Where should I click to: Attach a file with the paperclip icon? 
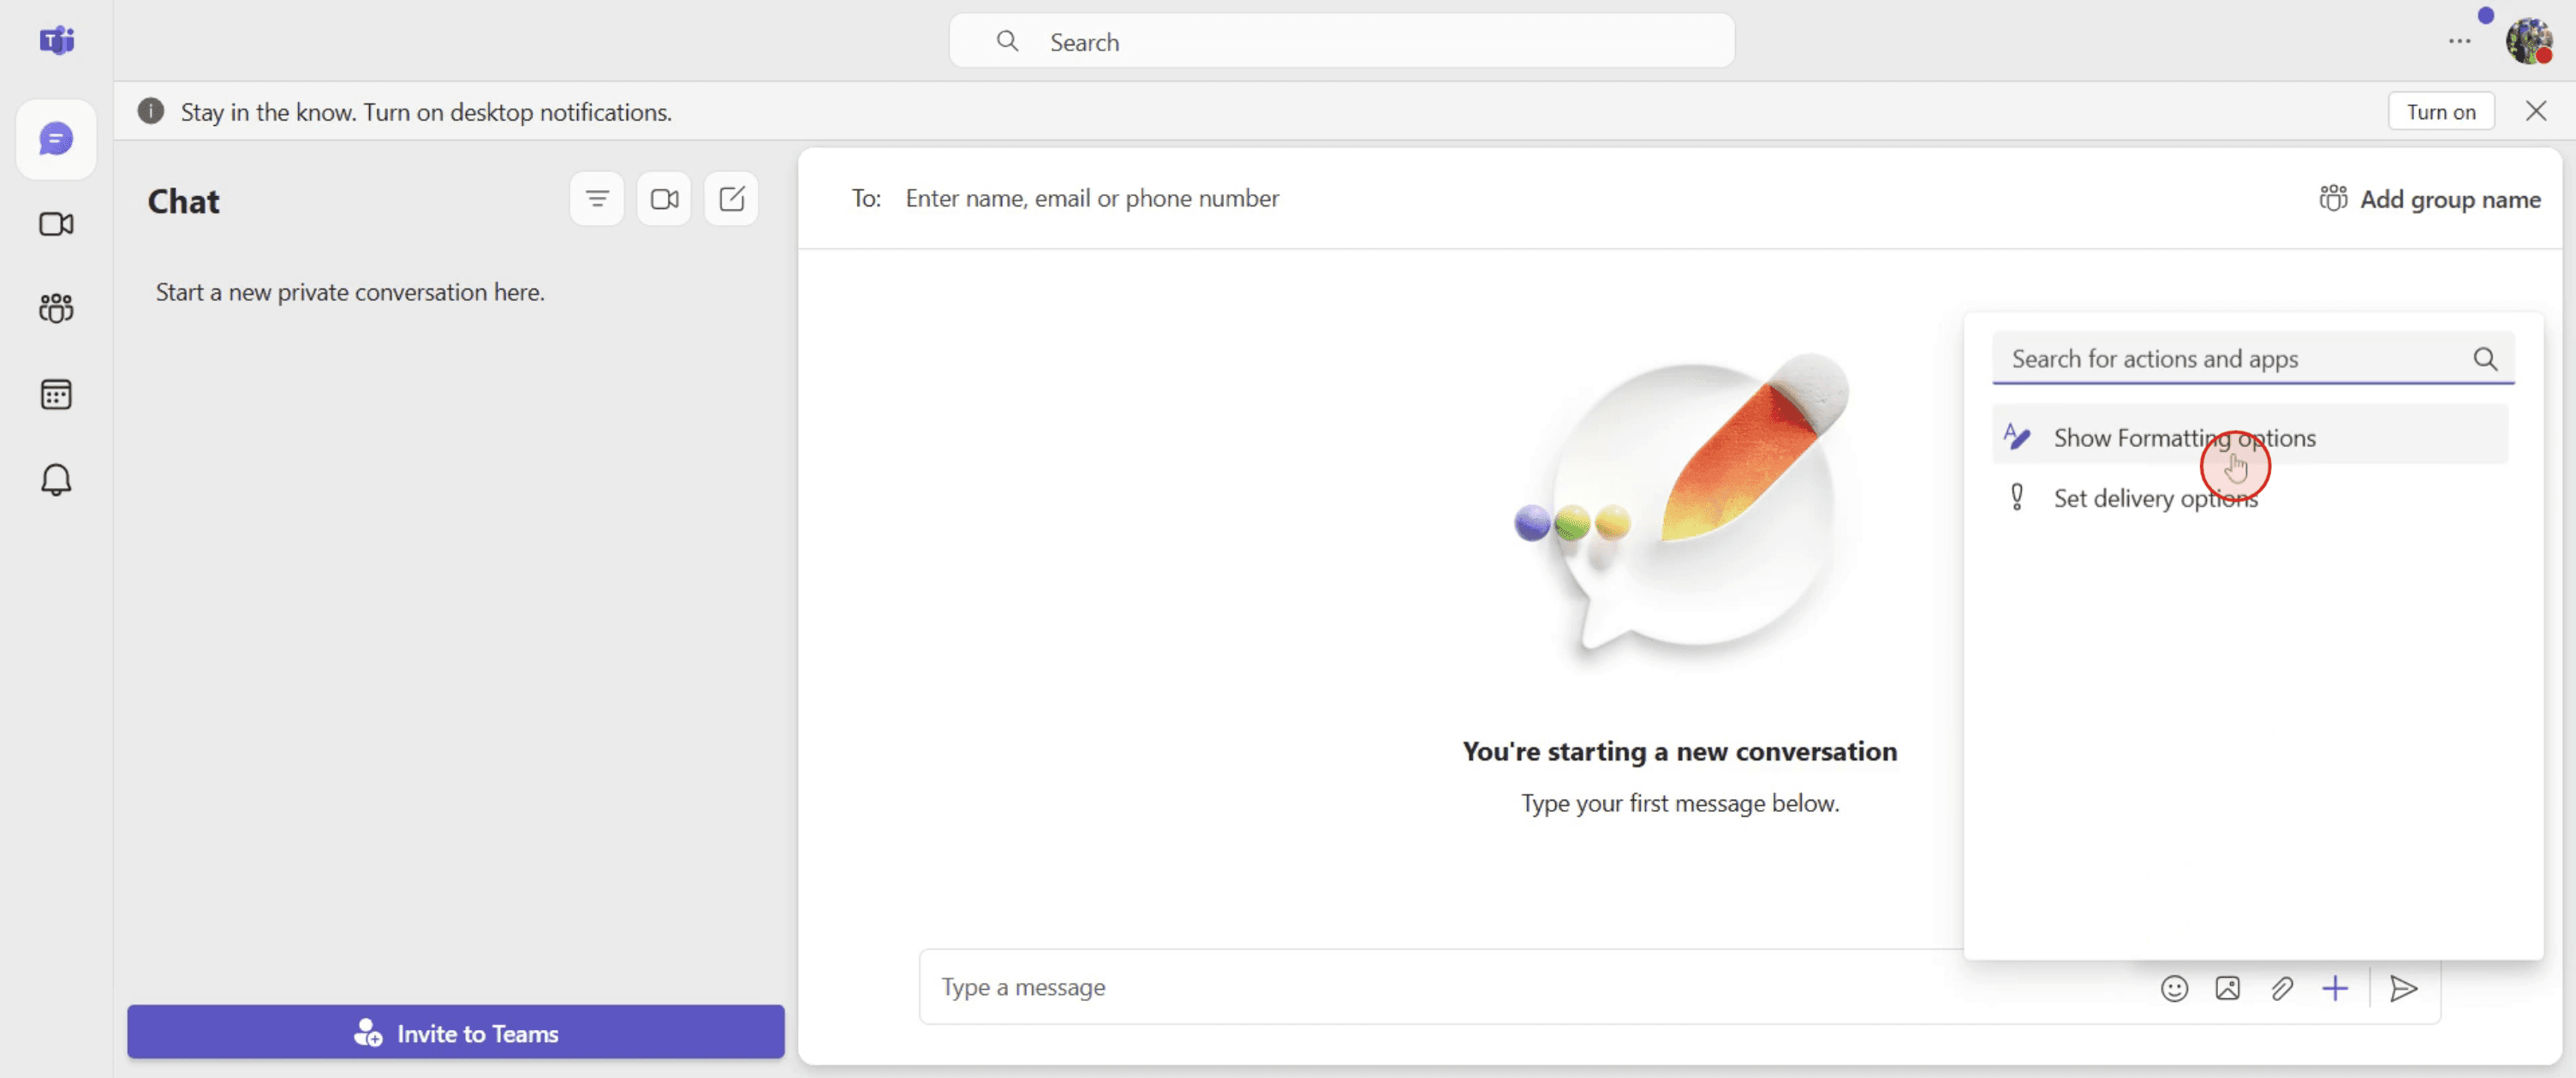tap(2281, 988)
